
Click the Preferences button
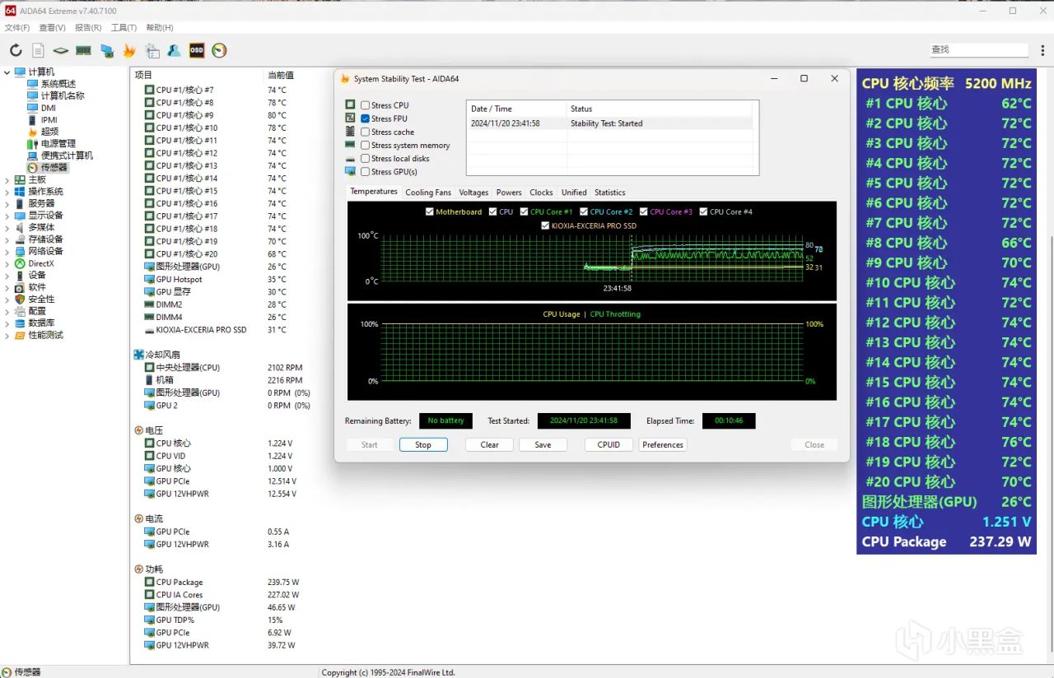(x=662, y=444)
